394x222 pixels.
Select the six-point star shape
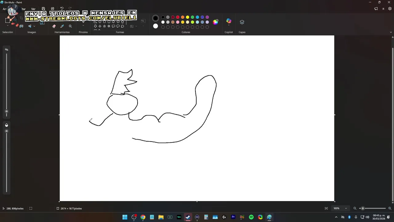109,26
